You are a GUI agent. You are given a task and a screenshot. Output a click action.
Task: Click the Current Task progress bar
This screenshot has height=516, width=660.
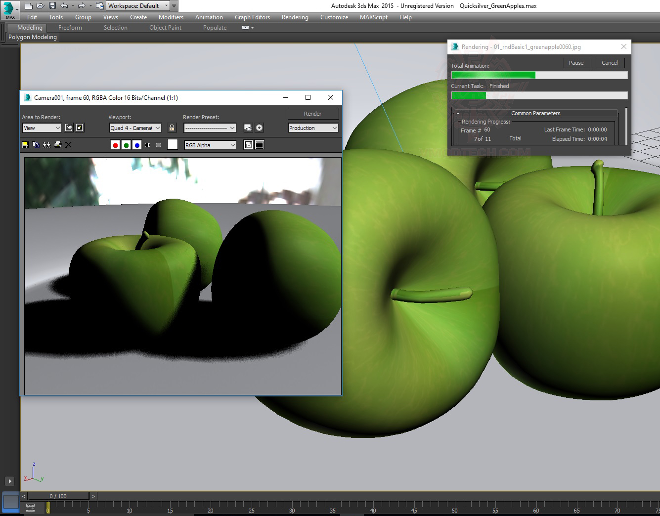[539, 95]
